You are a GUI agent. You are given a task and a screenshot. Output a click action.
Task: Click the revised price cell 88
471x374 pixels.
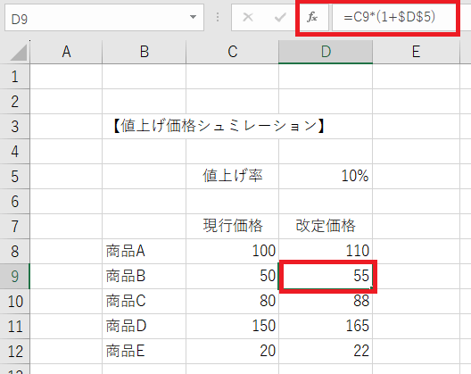[326, 301]
